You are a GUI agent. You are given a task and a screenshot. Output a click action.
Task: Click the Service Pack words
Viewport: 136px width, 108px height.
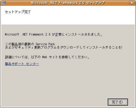tap(45, 44)
